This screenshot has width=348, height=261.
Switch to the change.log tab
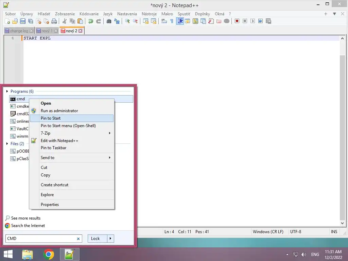click(19, 31)
